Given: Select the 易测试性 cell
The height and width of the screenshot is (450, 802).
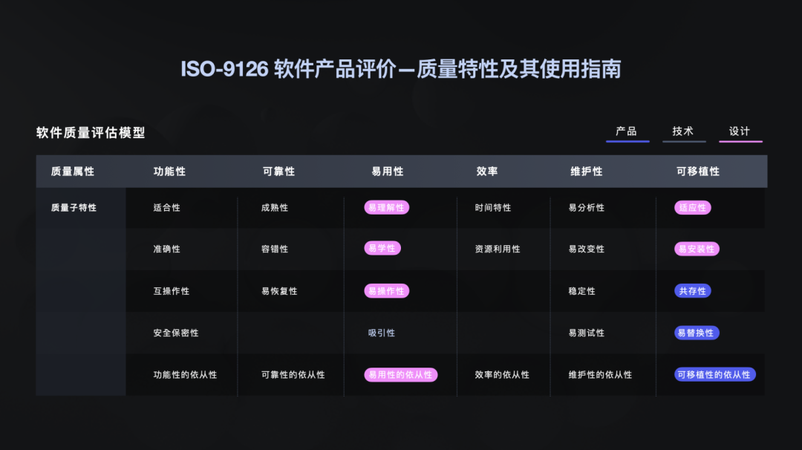Looking at the screenshot, I should [587, 333].
